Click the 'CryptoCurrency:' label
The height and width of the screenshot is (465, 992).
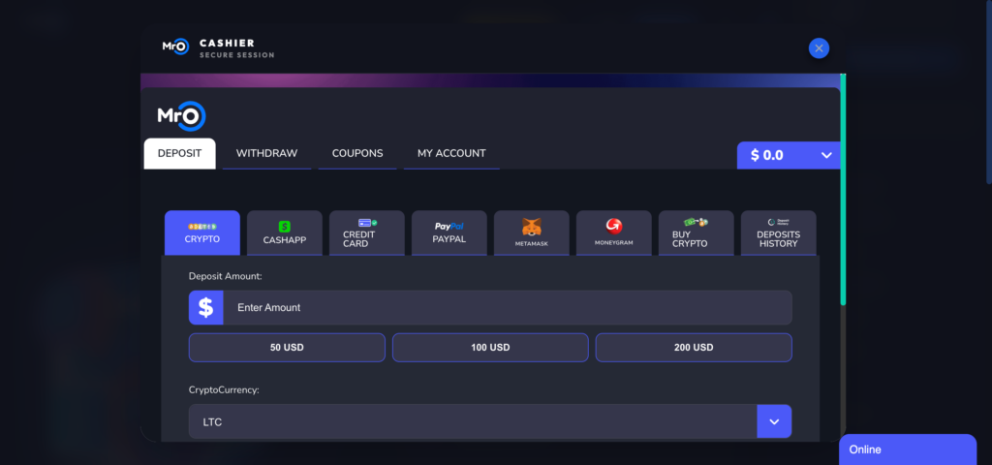(224, 390)
